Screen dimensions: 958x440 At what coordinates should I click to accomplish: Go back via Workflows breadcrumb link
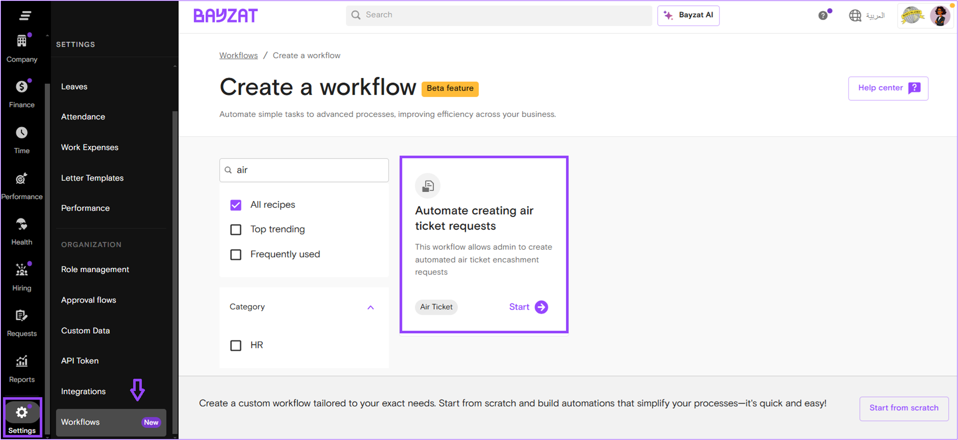tap(238, 55)
